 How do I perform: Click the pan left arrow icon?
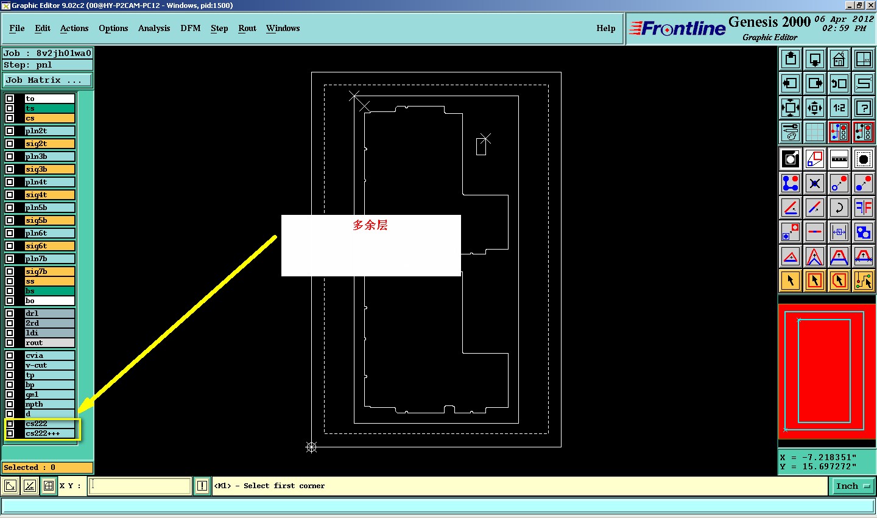pos(791,83)
